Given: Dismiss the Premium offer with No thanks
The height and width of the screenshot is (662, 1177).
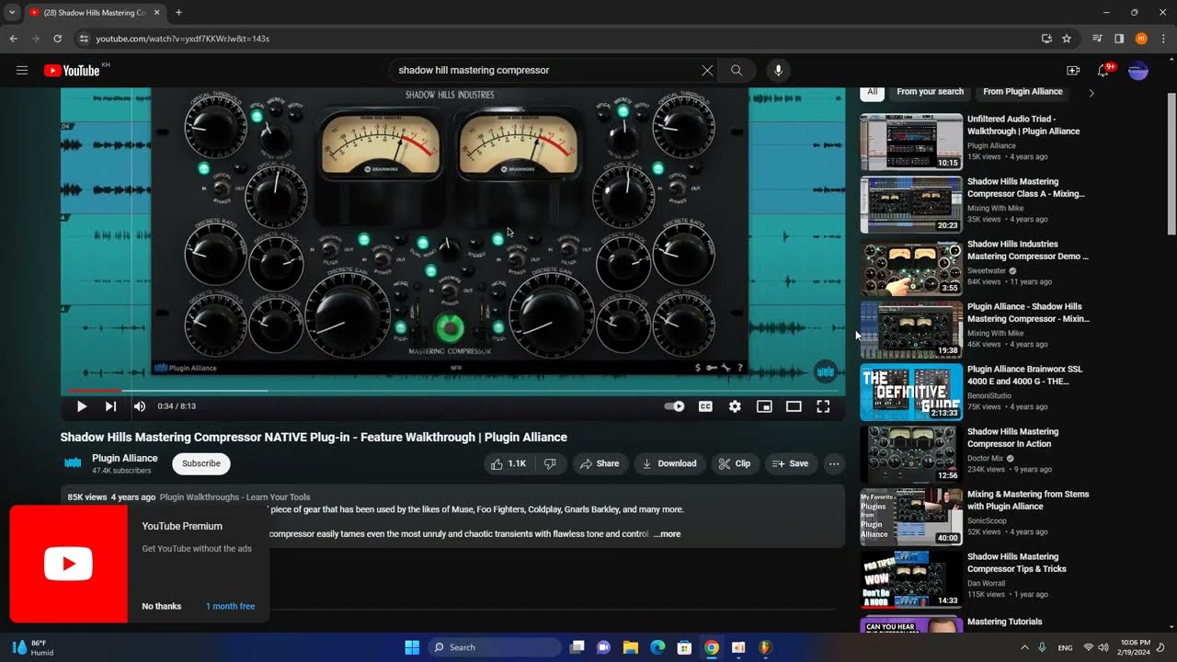Looking at the screenshot, I should (162, 607).
